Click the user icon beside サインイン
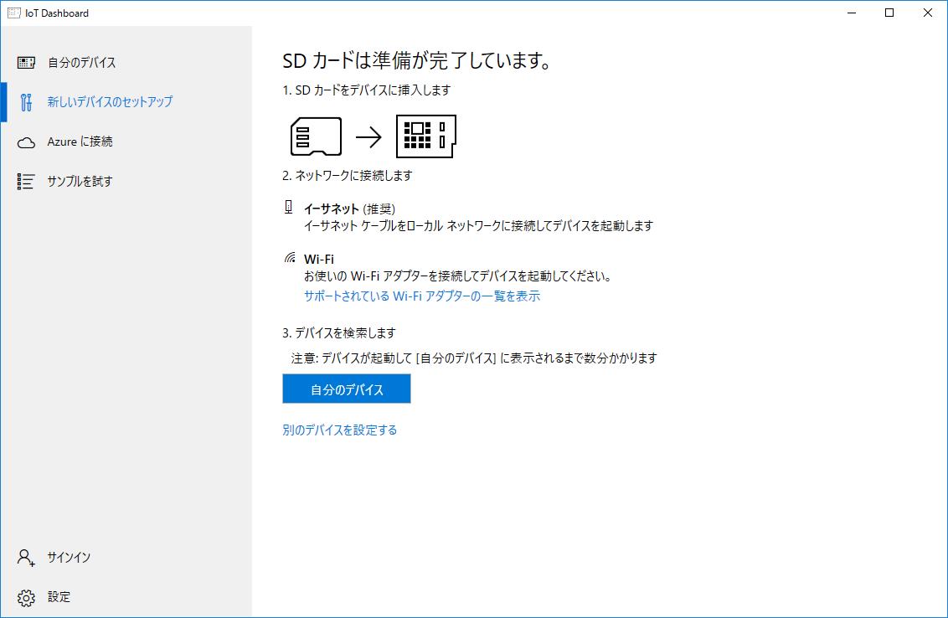This screenshot has height=618, width=948. [26, 558]
